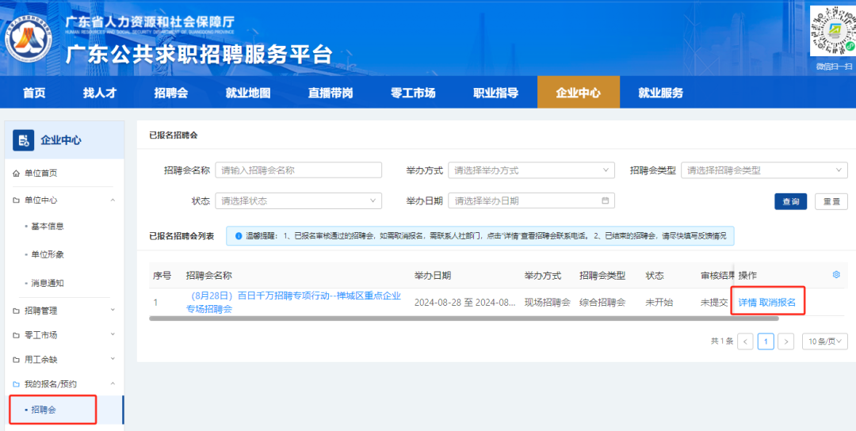
Task: Select 招聘会 under 我的报名/预约 in sidebar
Action: [66, 410]
